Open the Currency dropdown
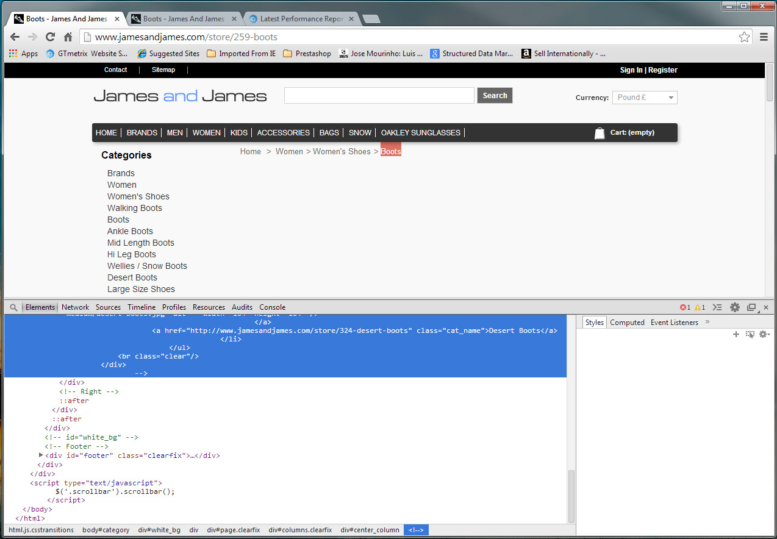This screenshot has height=539, width=777. tap(645, 98)
